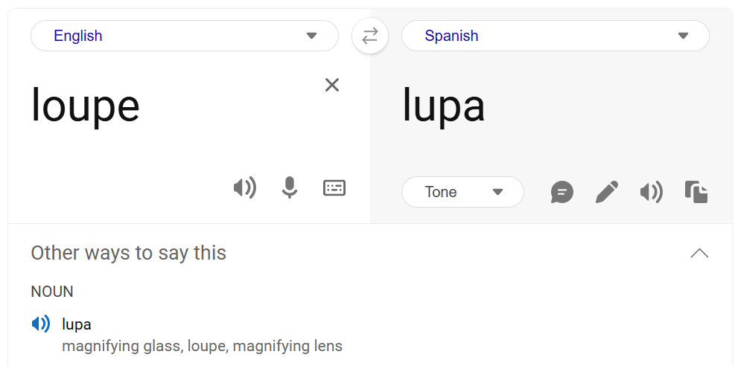The width and height of the screenshot is (738, 366).
Task: Open the Spanish target language dropdown
Action: (555, 36)
